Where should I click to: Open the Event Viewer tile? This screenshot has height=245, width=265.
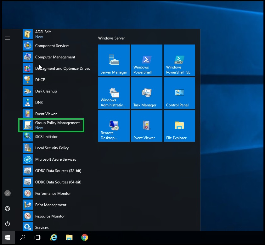(147, 126)
